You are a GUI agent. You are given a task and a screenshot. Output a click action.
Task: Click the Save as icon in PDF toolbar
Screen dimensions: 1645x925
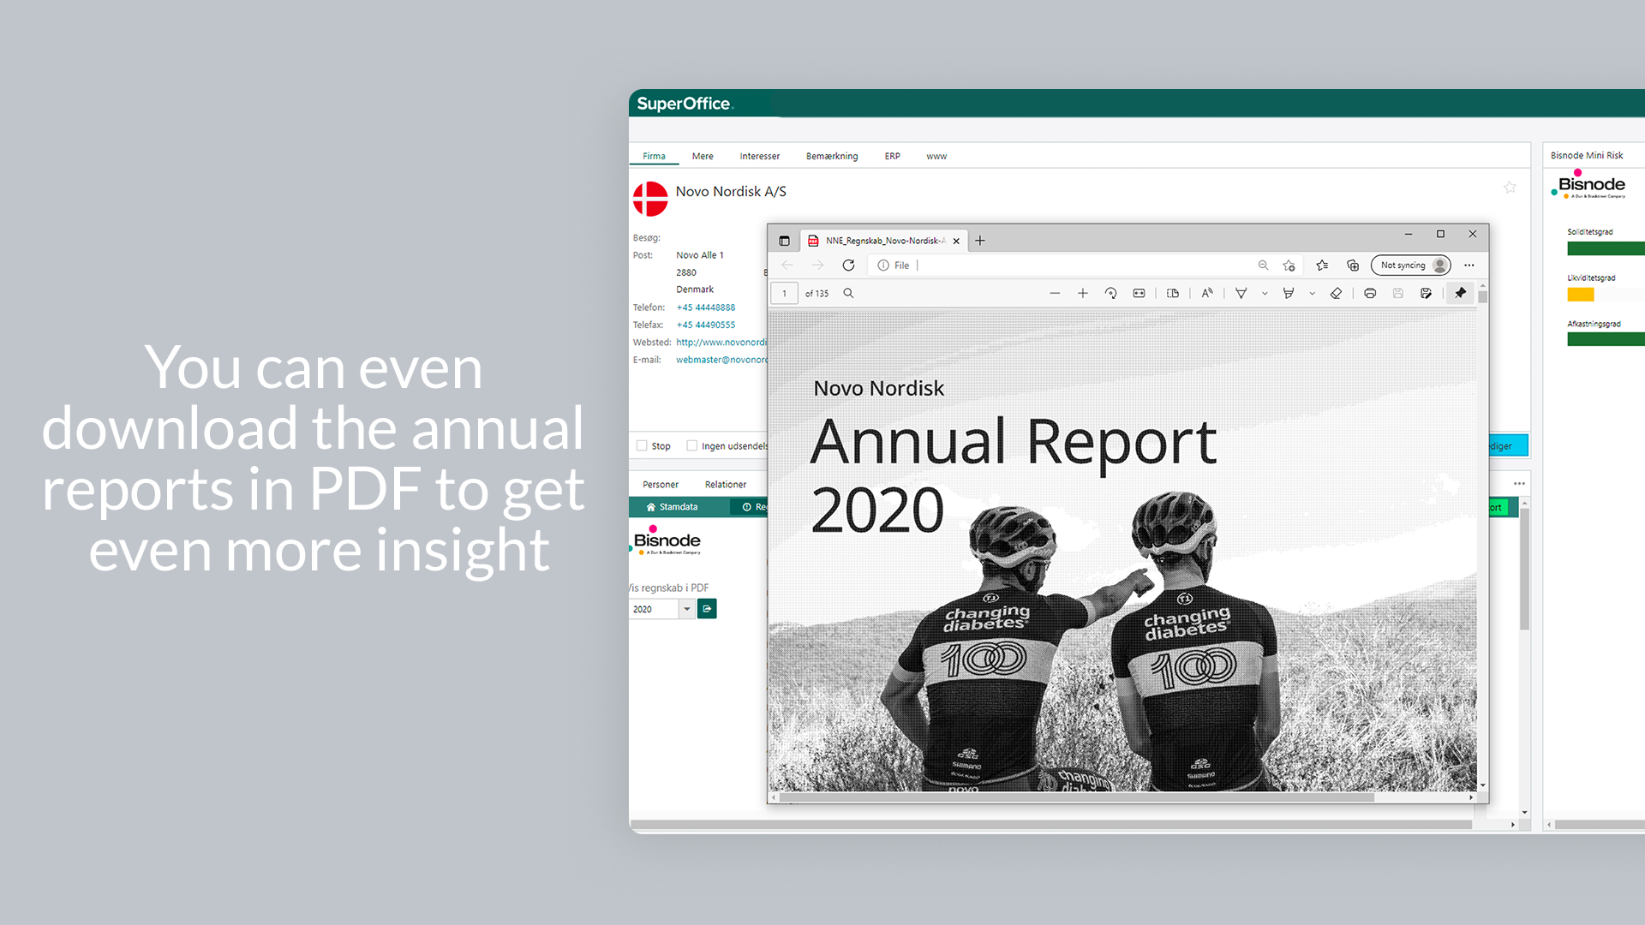(1426, 293)
